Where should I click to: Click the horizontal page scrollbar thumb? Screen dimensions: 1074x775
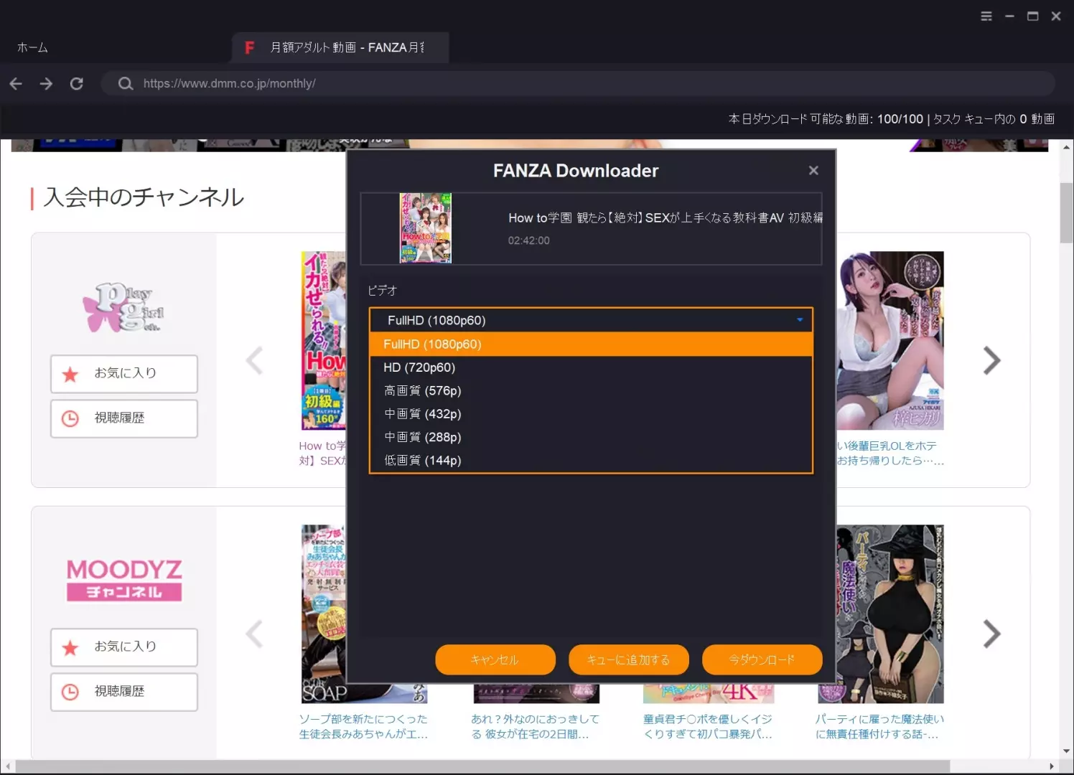(482, 766)
